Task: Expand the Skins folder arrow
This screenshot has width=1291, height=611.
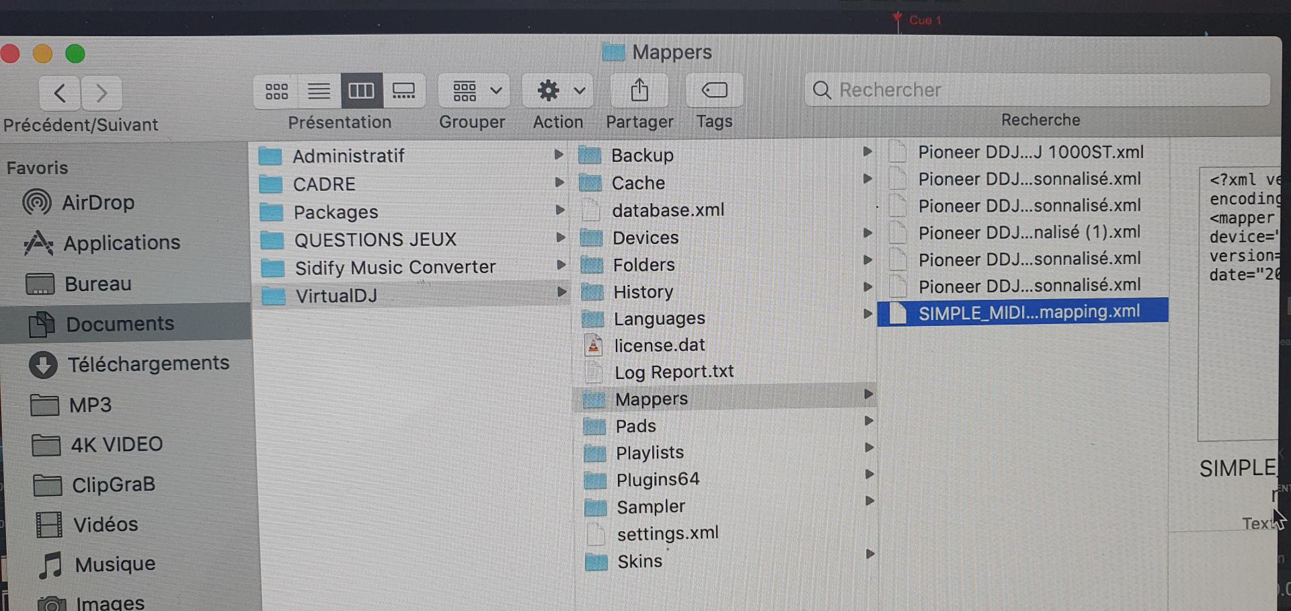Action: click(871, 554)
